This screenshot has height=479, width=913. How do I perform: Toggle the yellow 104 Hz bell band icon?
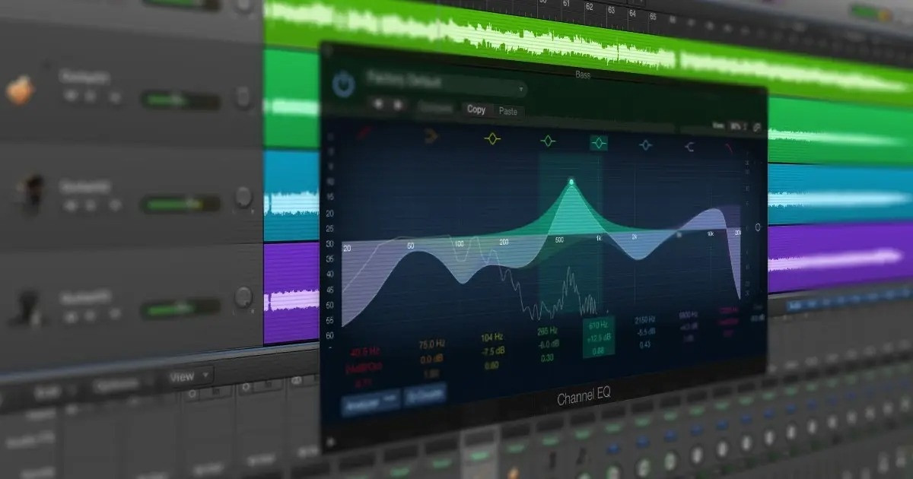[x=492, y=139]
